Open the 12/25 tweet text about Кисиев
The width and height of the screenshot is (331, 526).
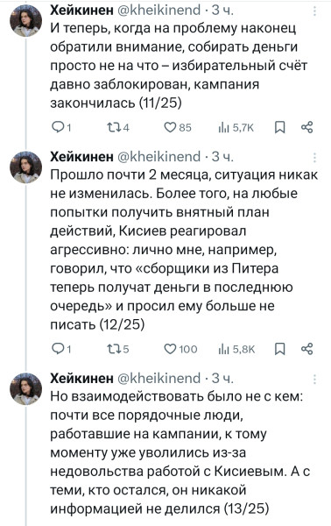(x=184, y=250)
